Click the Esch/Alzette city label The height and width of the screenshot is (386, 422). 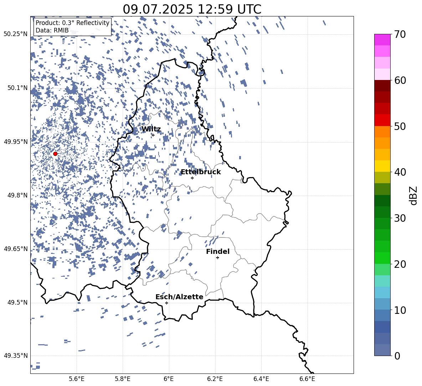tap(179, 297)
